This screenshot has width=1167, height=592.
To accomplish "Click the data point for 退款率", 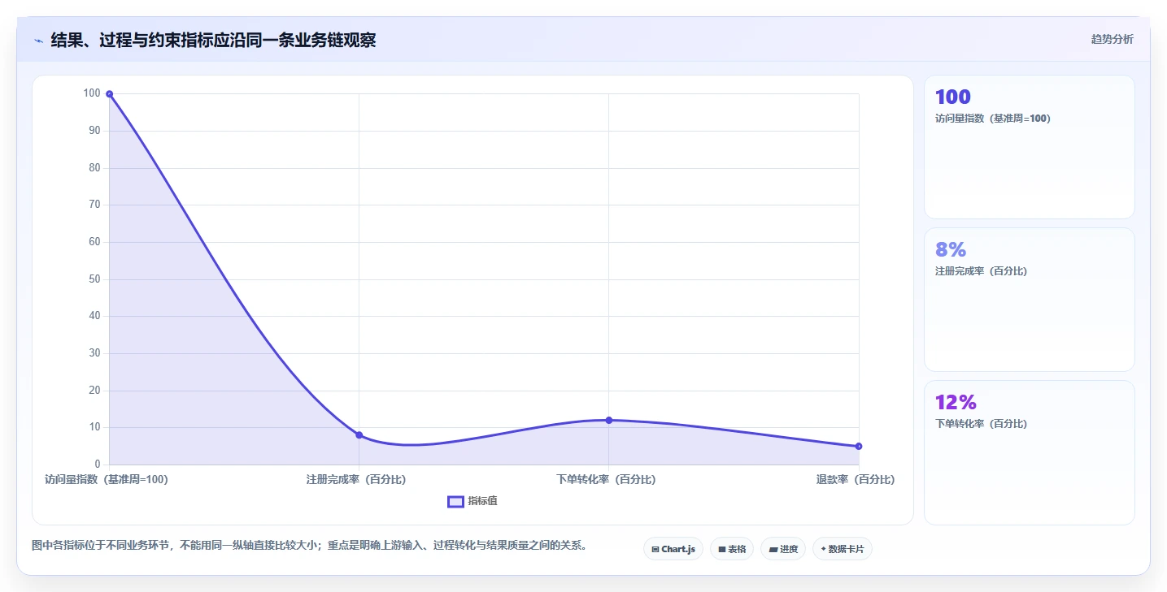I will click(859, 446).
